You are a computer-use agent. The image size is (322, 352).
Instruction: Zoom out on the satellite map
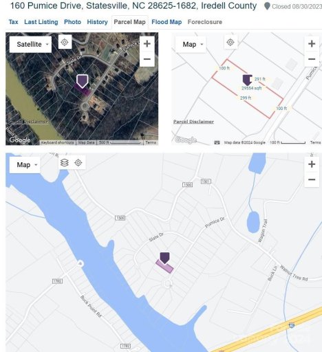point(147,59)
